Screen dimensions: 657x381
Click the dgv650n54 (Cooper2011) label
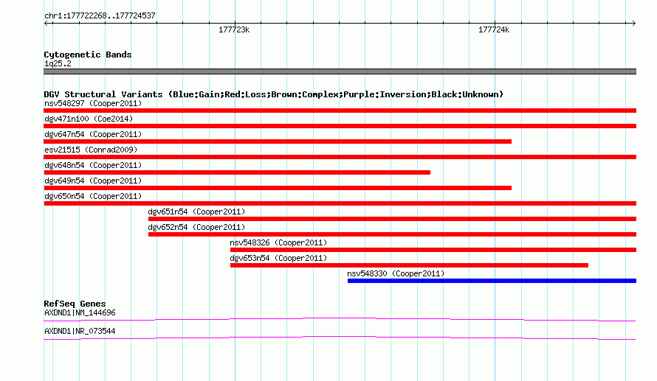[x=93, y=196]
